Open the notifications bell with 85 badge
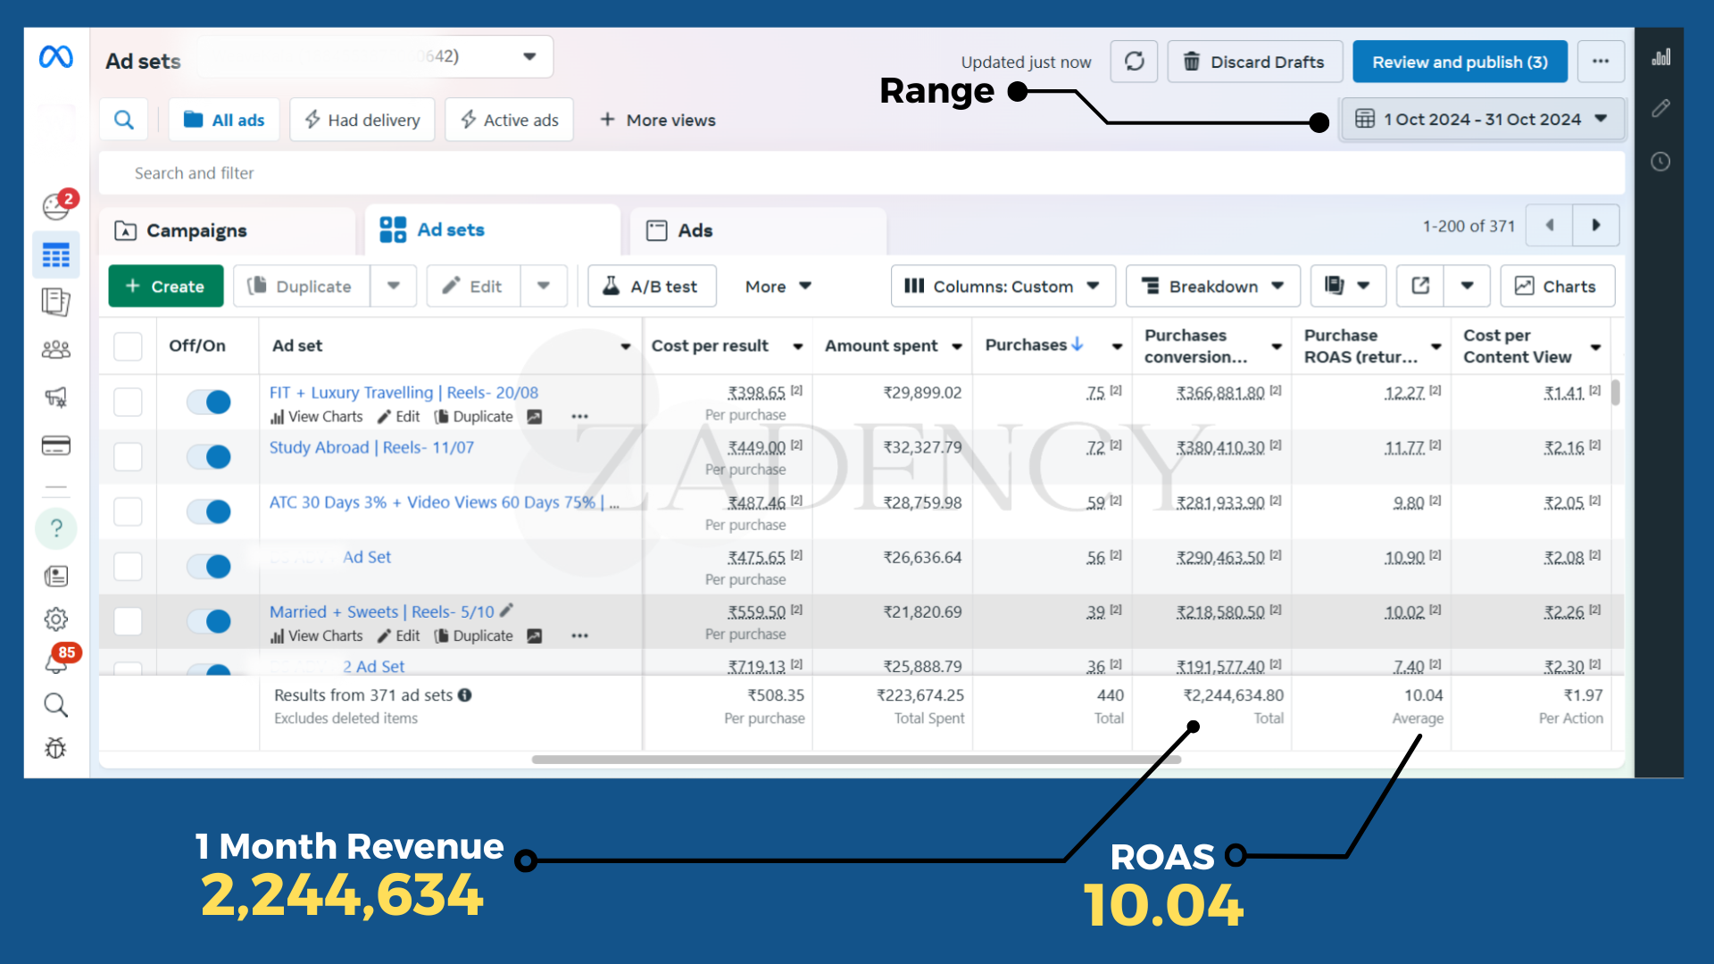This screenshot has height=964, width=1714. coord(55,662)
